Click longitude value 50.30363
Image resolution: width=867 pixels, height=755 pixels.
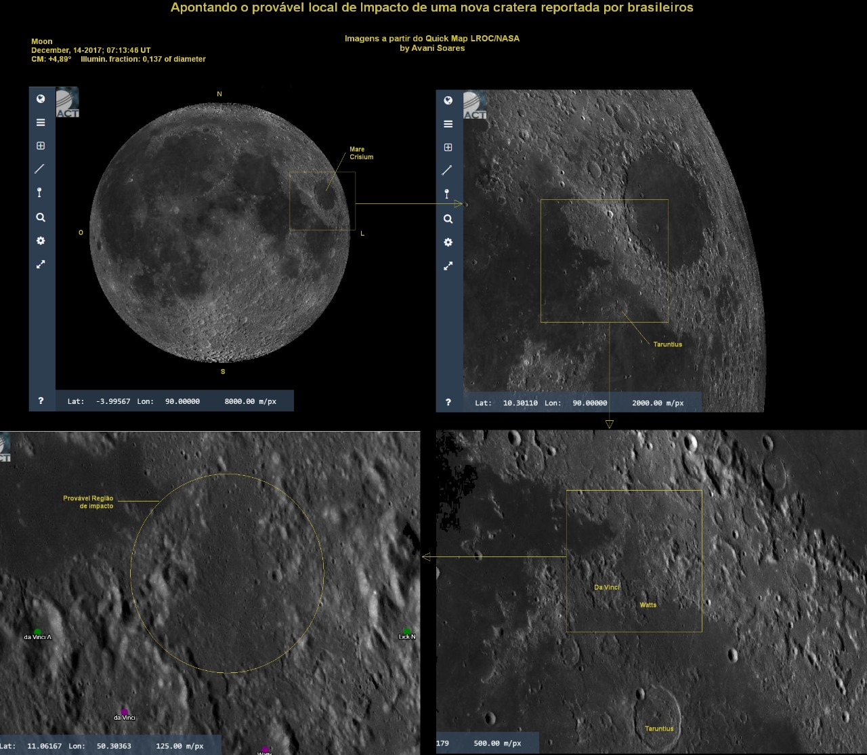coord(114,746)
